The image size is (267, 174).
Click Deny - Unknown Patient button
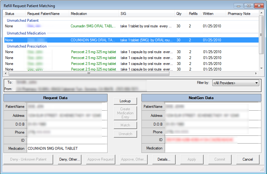click(28, 159)
